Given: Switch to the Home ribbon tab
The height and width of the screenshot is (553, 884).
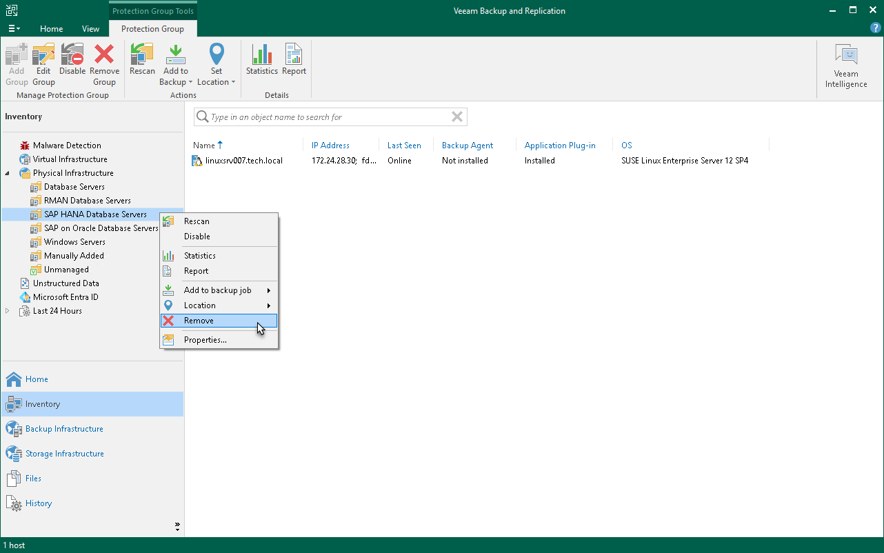Looking at the screenshot, I should click(51, 29).
